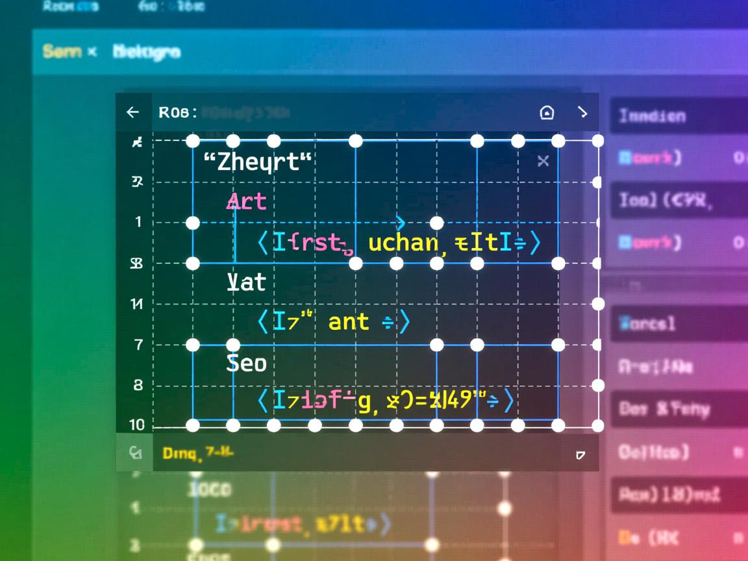Click the back arrow beside Rob:
Image resolution: width=748 pixels, height=561 pixels.
[133, 112]
